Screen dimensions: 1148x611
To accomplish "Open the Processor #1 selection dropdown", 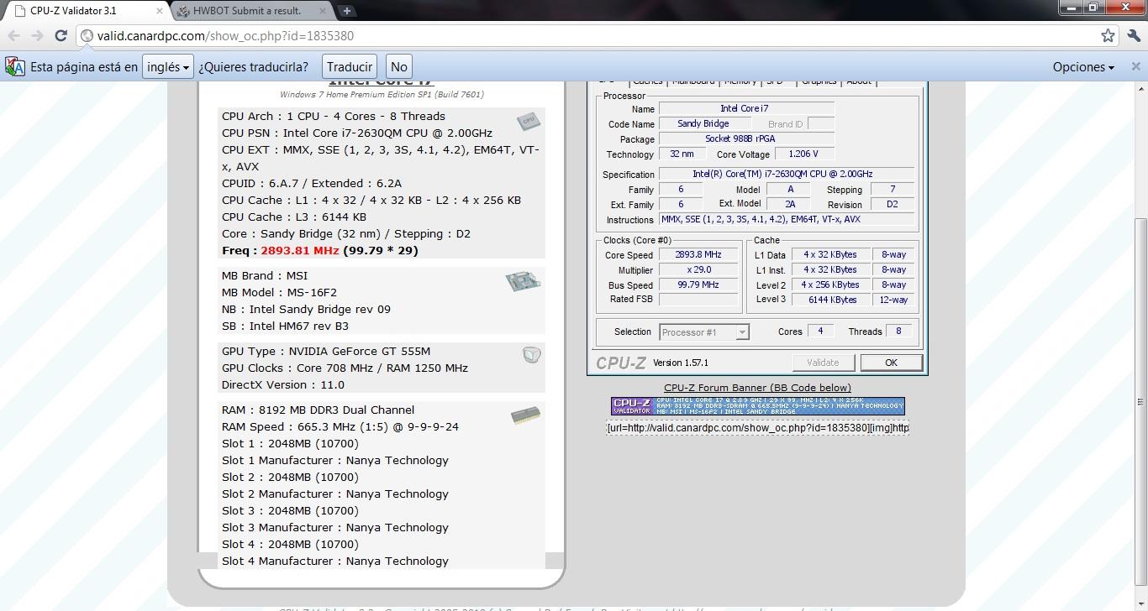I will point(704,332).
